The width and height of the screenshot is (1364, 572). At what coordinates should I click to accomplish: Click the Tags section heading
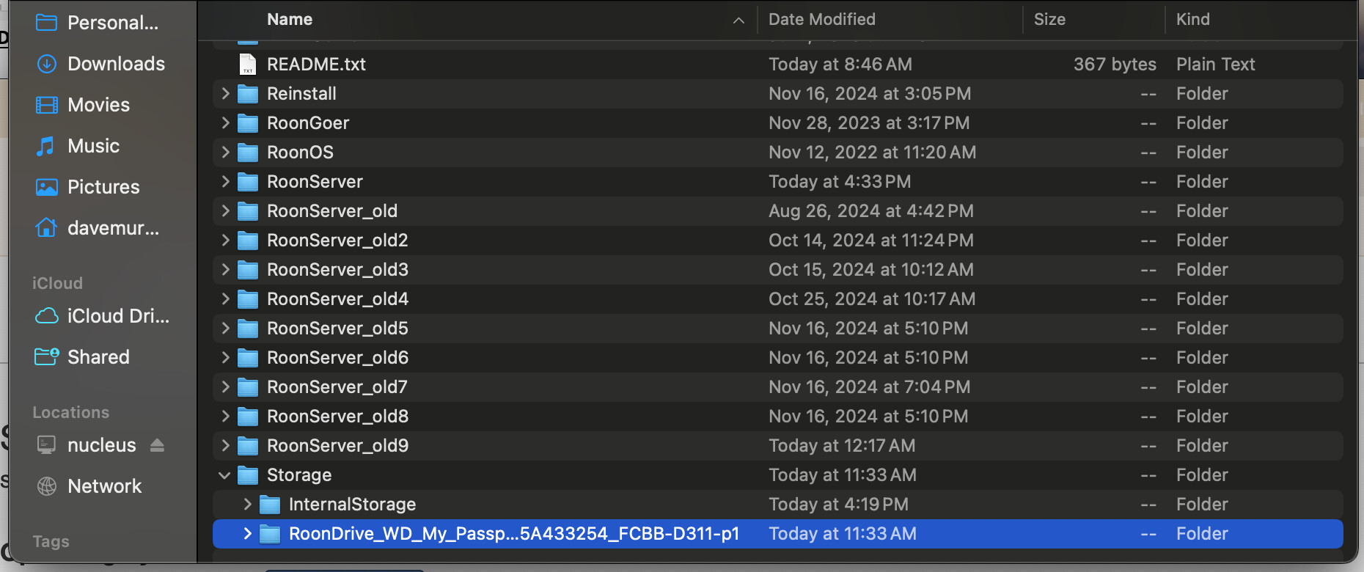tap(51, 541)
